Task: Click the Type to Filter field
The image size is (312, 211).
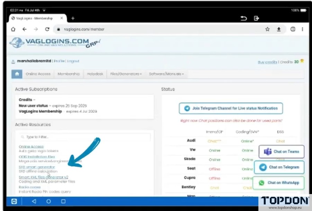Action: (85, 137)
